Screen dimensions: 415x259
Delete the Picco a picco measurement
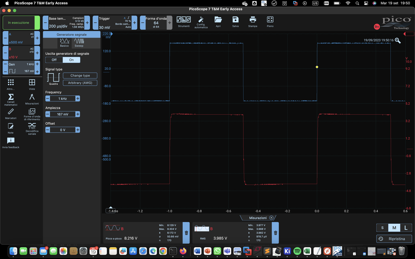point(186,233)
